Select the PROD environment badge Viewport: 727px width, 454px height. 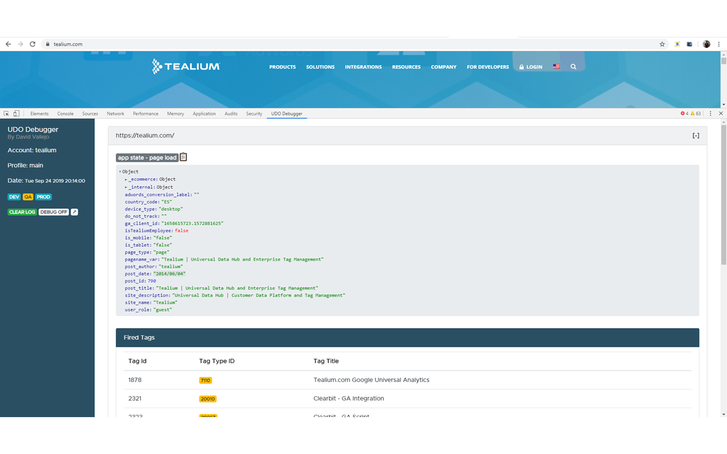pos(43,197)
